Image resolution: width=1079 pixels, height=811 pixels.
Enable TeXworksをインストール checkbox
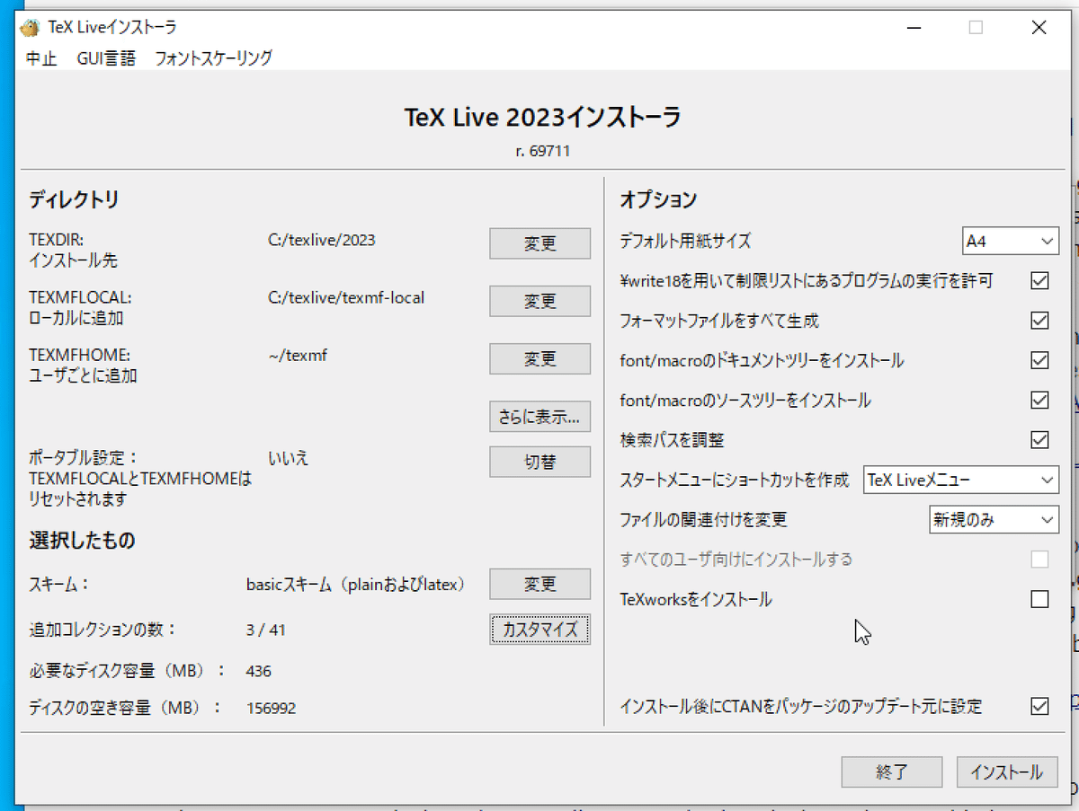[x=1039, y=599]
